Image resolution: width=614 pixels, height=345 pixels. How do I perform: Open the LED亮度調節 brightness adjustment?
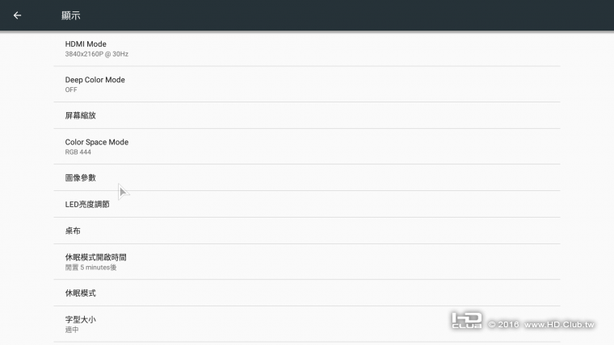(87, 204)
